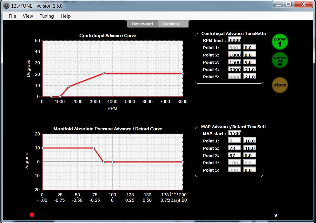Open the Help menu
The width and height of the screenshot is (316, 223).
click(x=66, y=16)
